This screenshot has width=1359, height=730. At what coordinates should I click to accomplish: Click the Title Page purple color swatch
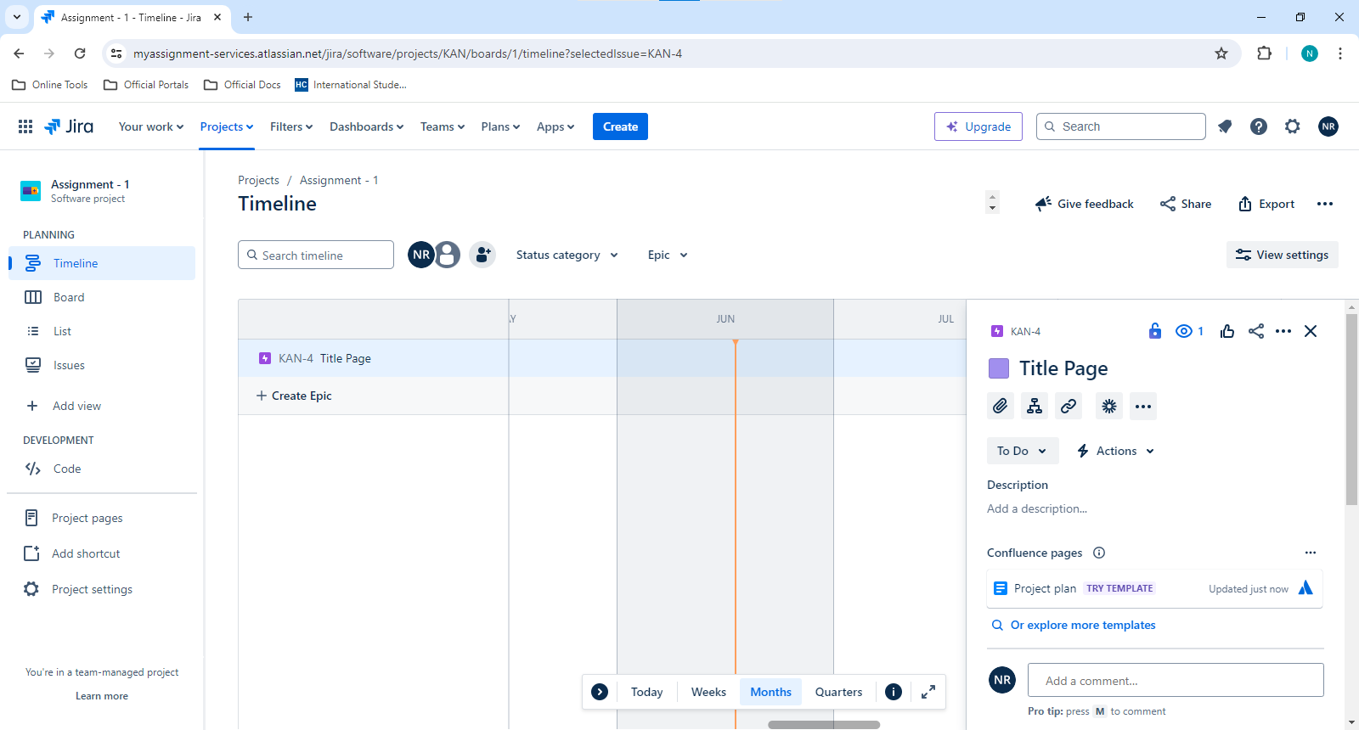(999, 368)
